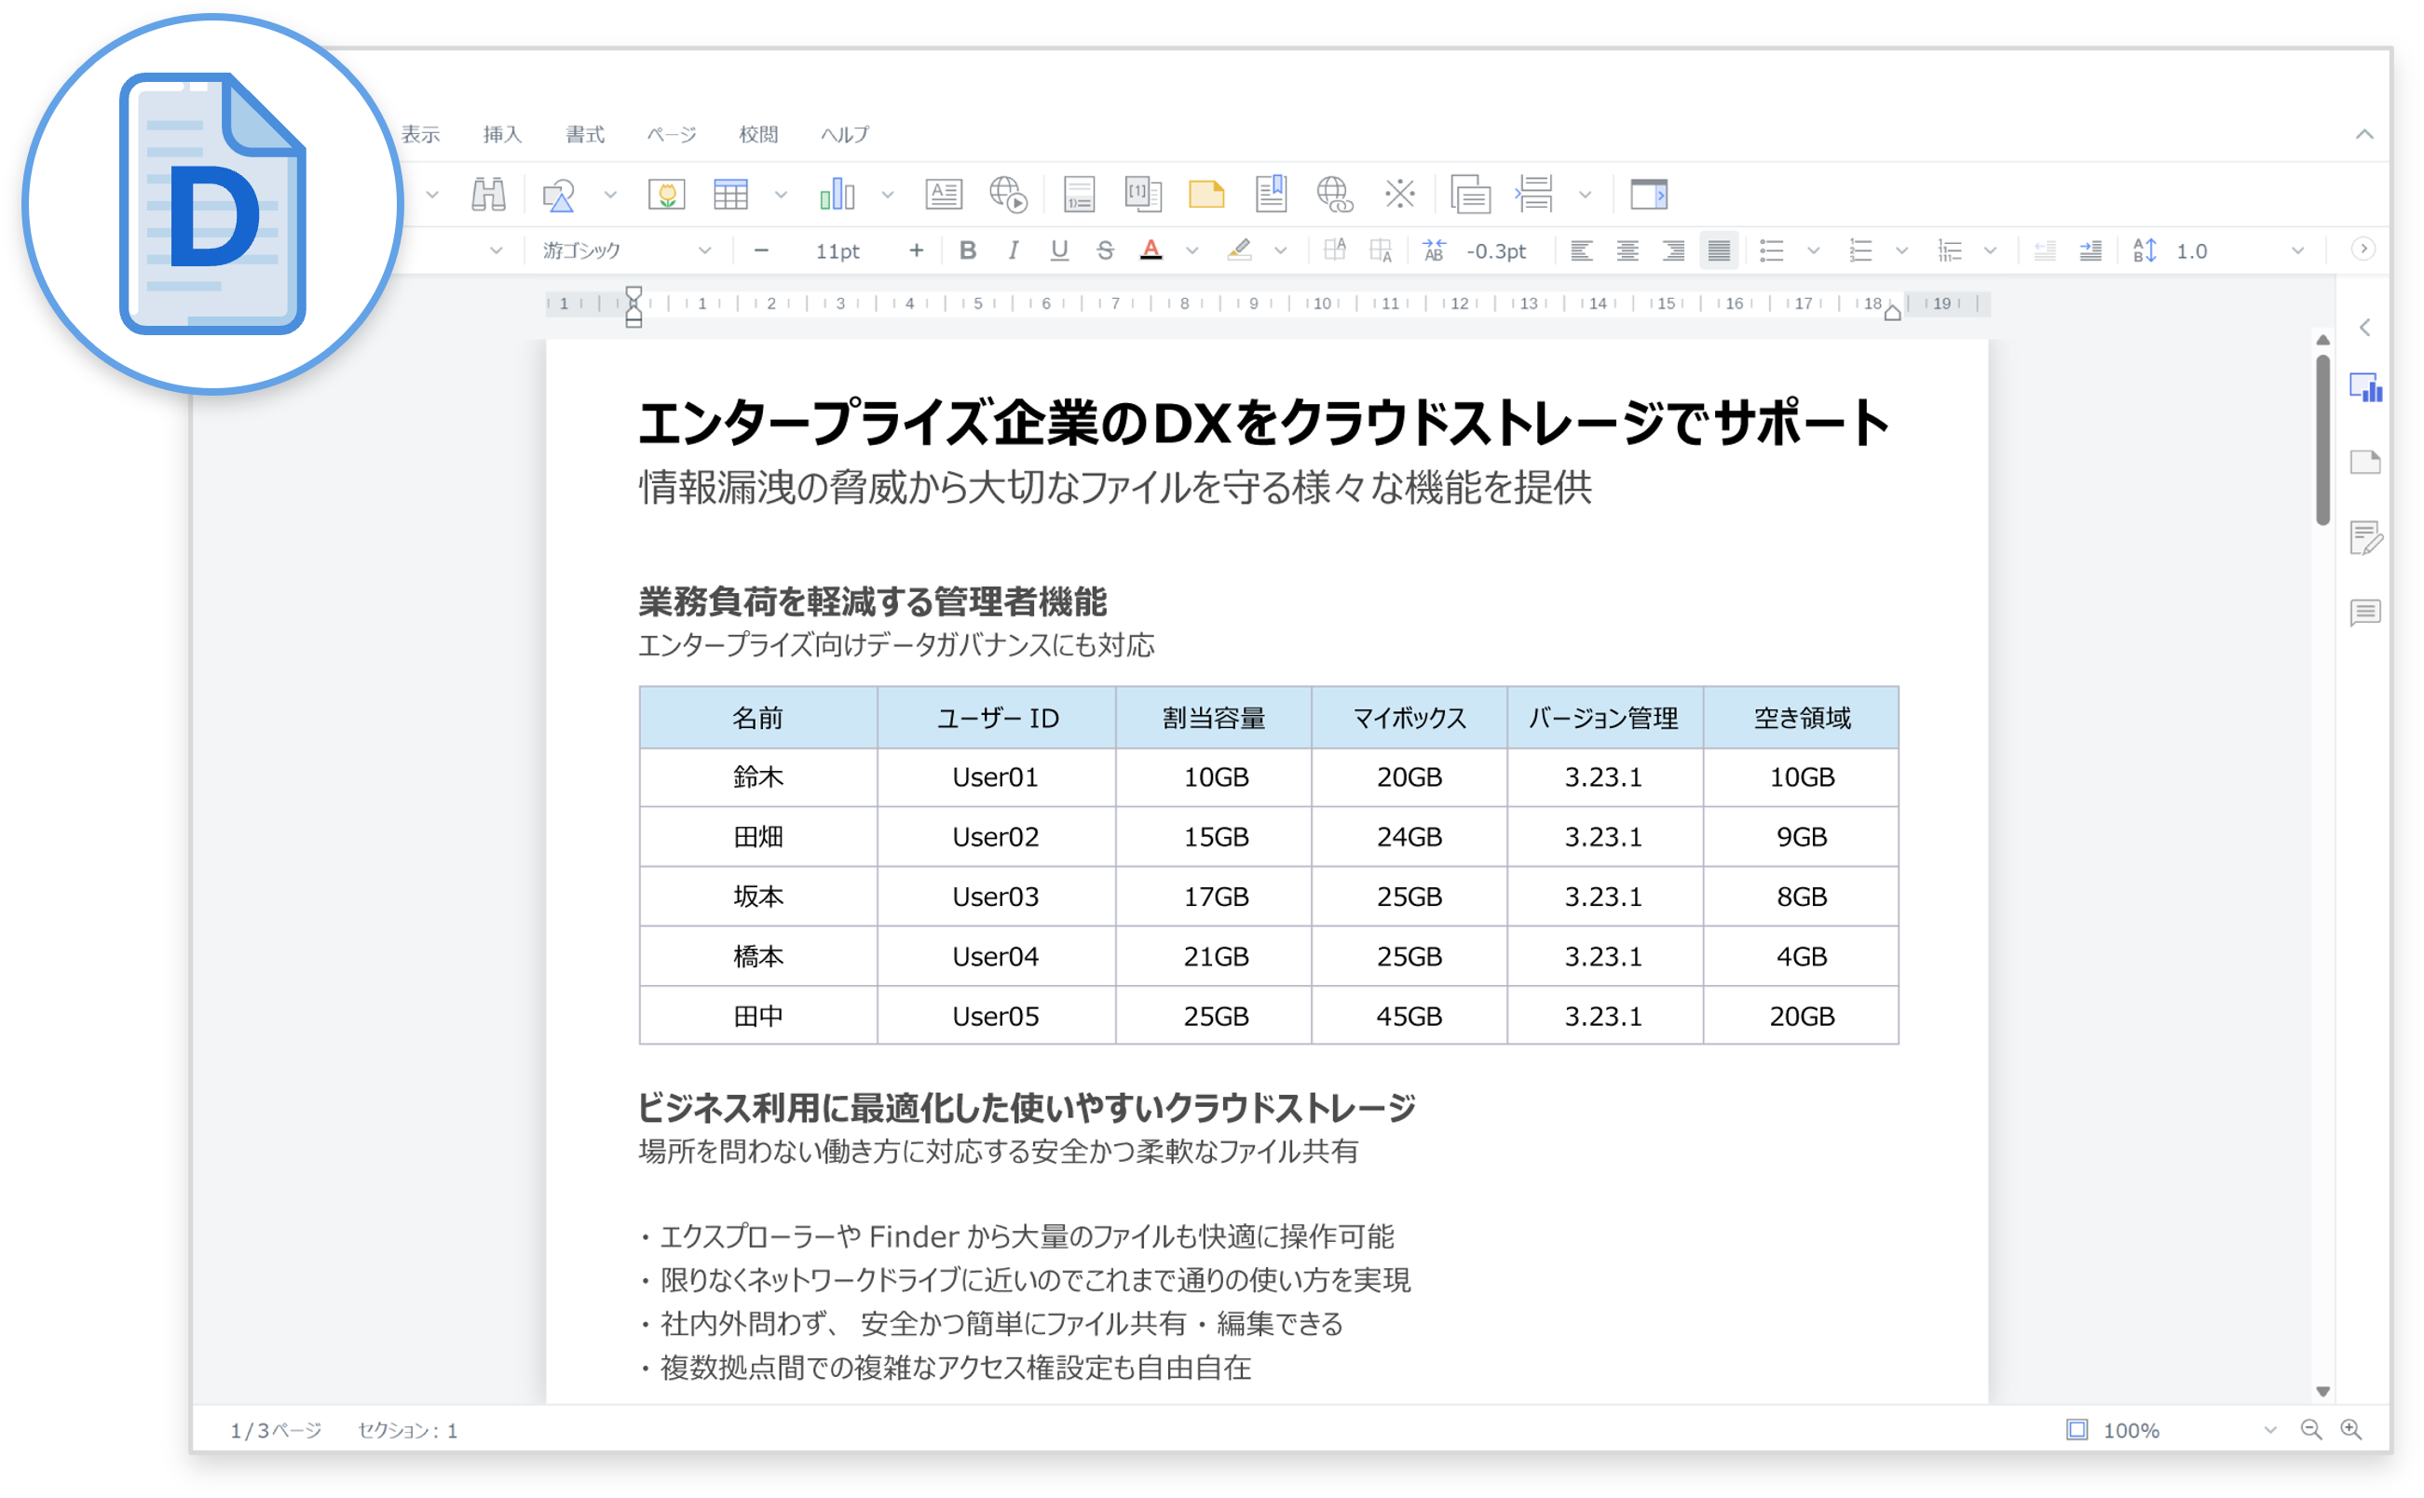Open the 表示 menu
Image resolution: width=2424 pixels, height=1498 pixels.
pyautogui.click(x=420, y=134)
